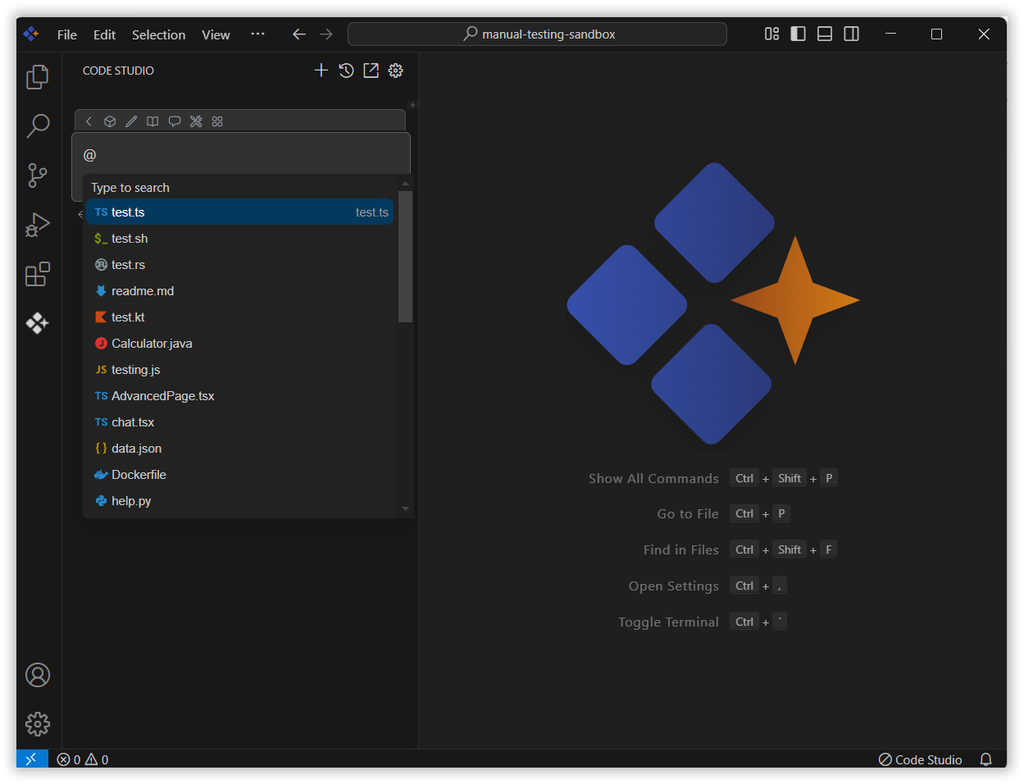
Task: Open the View menu
Action: [216, 34]
